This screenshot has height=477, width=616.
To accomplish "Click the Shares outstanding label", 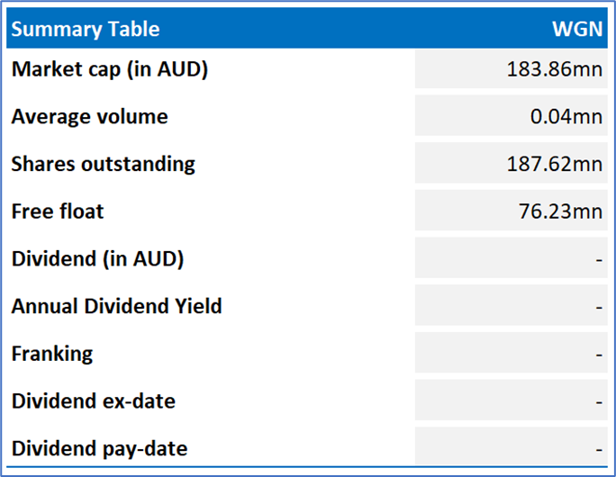I will 104,164.
